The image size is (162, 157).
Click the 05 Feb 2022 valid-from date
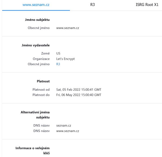coord(79,90)
